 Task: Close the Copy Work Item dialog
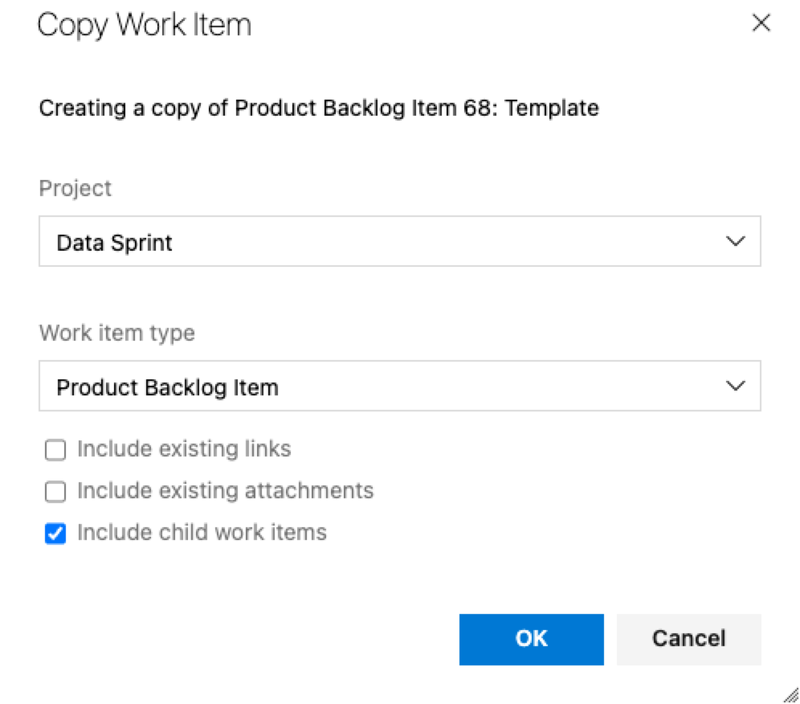[x=761, y=23]
